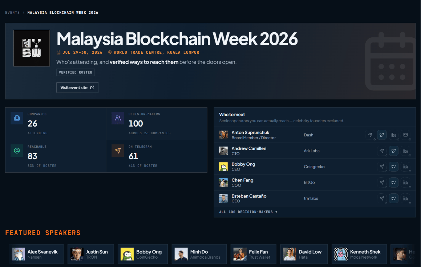Click the calendar icon beside the date
The height and width of the screenshot is (267, 421).
point(58,53)
